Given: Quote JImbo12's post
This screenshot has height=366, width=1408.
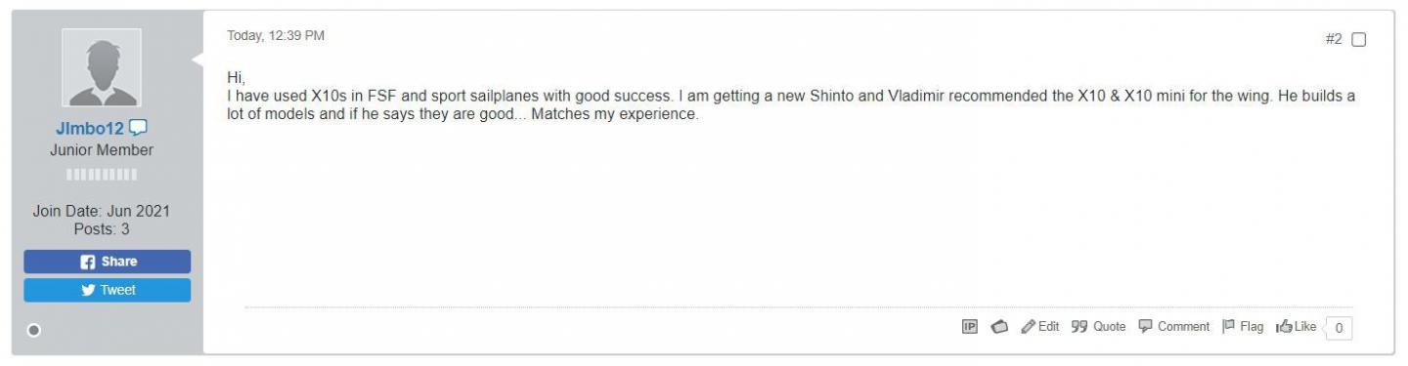Looking at the screenshot, I should click(x=1099, y=327).
